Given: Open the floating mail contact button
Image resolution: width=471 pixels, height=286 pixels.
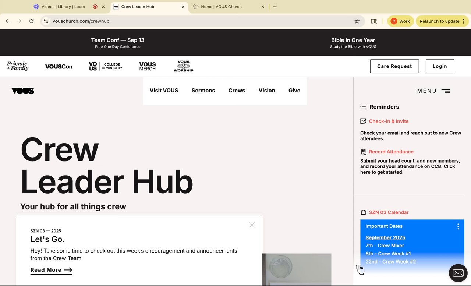Looking at the screenshot, I should [x=458, y=273].
